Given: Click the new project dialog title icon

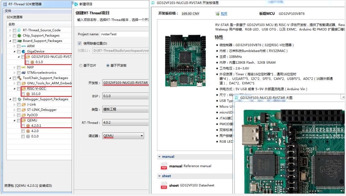Looking at the screenshot, I should (76, 4).
